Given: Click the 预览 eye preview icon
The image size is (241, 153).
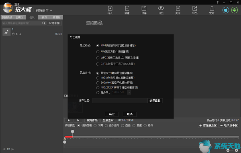Looking at the screenshot, I should click(161, 10).
